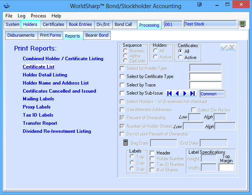Screen dimensions: 252x195
Task: Click the calculator icon beside Beg Date
Action: pyautogui.click(x=125, y=143)
